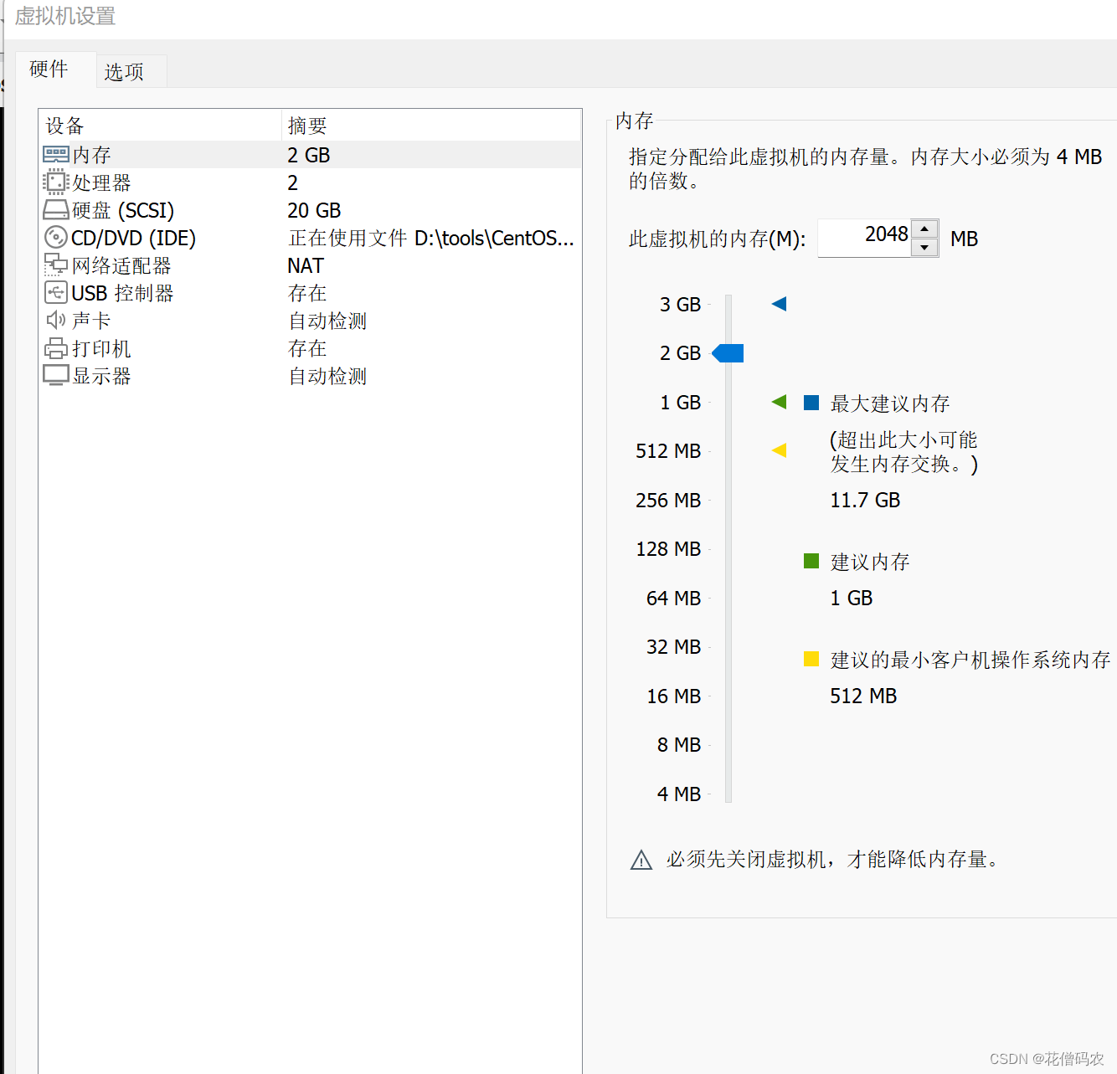1117x1074 pixels.
Task: Click the blue maximum-memory arrow marker
Action: tap(779, 304)
